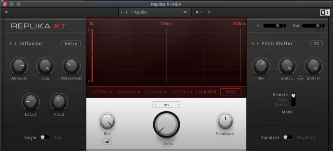Toggle Single/Dual delay switch
Viewport: 333px width, 151px height.
[x=45, y=137]
